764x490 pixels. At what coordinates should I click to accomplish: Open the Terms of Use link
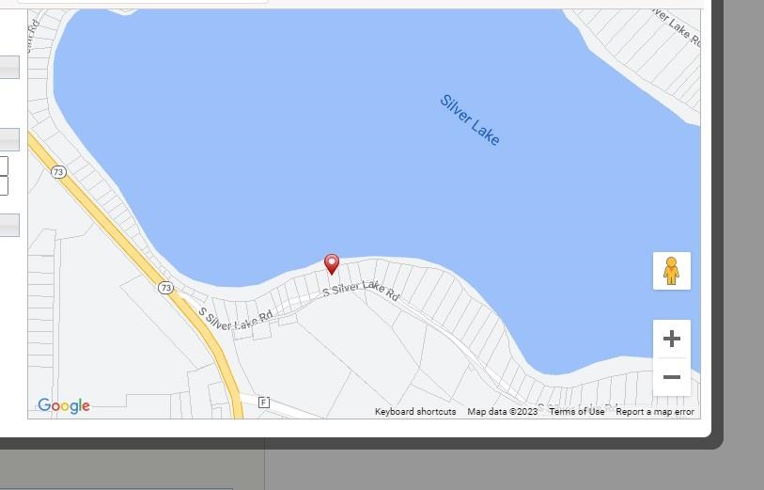click(x=576, y=412)
